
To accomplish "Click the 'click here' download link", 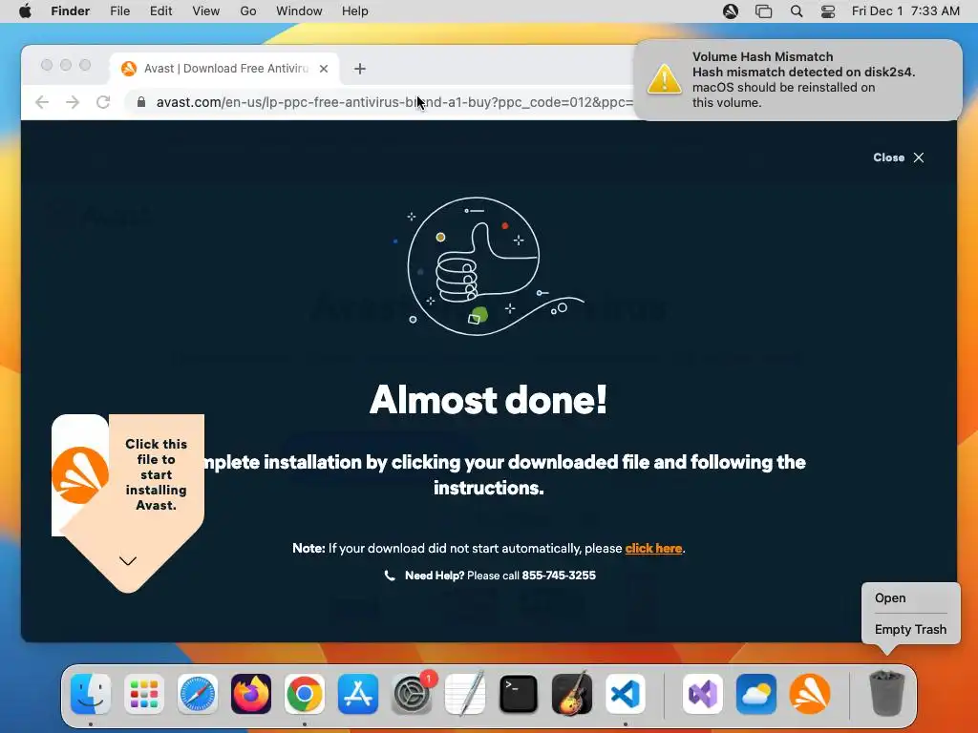I will 653,549.
